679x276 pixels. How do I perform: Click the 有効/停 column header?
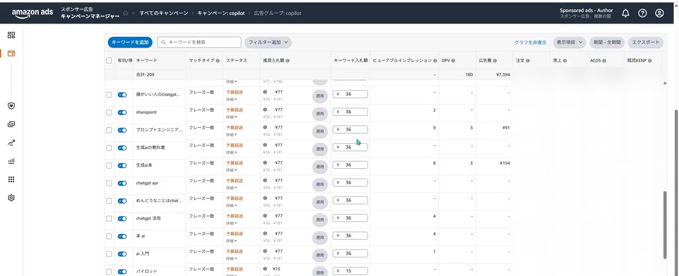125,61
